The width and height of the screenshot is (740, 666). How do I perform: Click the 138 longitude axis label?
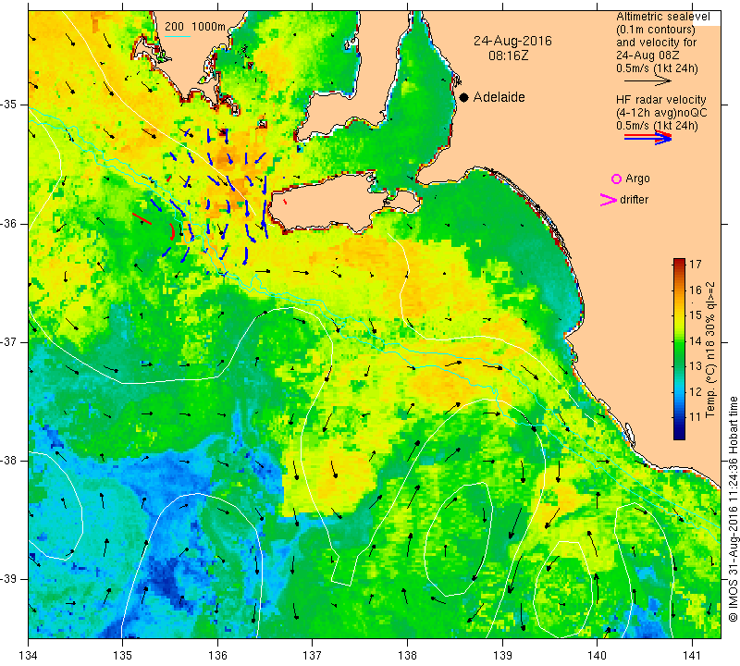407,656
